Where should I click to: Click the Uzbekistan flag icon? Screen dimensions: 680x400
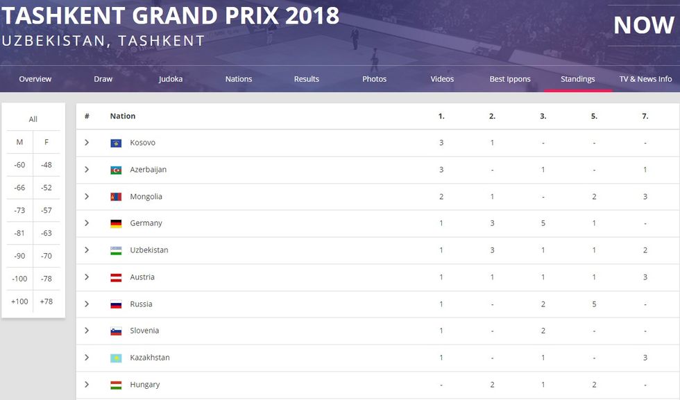coord(116,250)
